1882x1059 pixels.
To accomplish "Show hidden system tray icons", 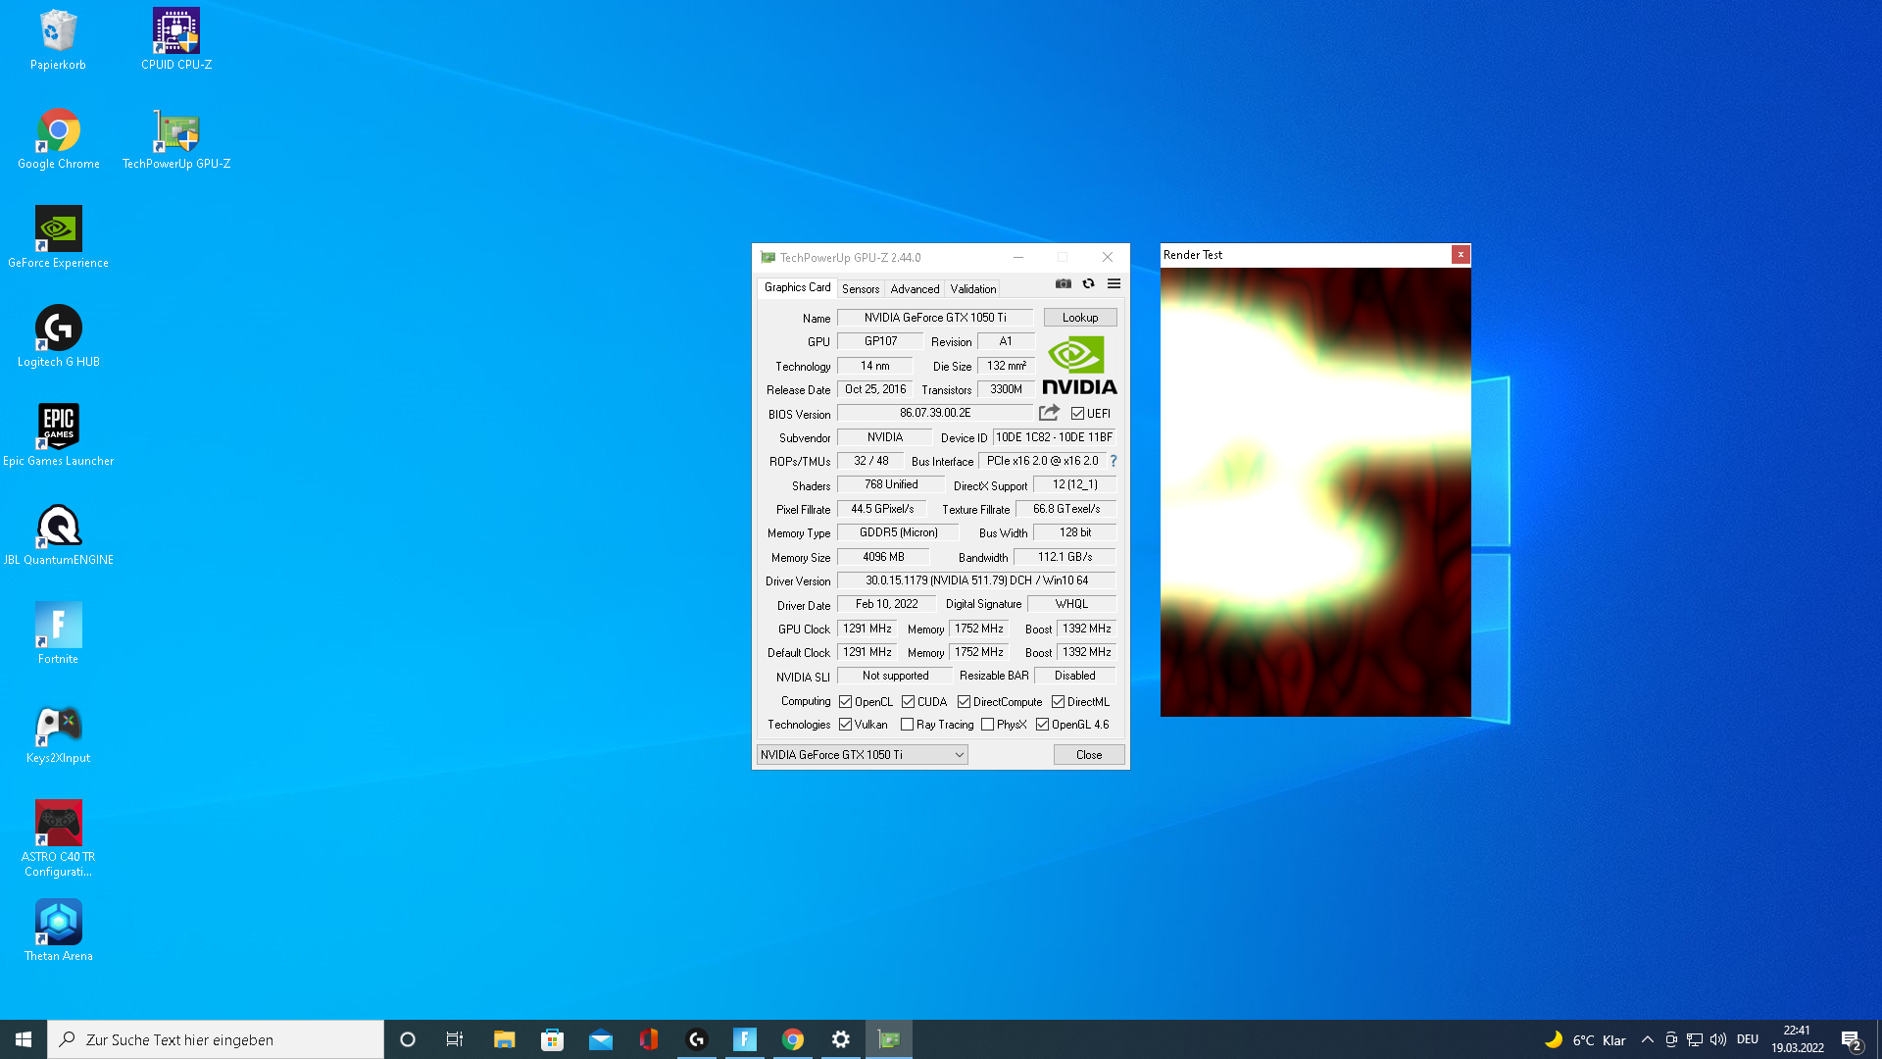I will pyautogui.click(x=1647, y=1039).
